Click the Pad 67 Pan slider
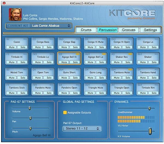 tap(30, 118)
